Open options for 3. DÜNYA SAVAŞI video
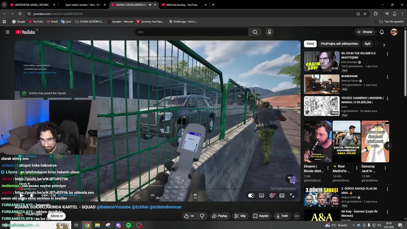The image size is (407, 229). coord(387,189)
